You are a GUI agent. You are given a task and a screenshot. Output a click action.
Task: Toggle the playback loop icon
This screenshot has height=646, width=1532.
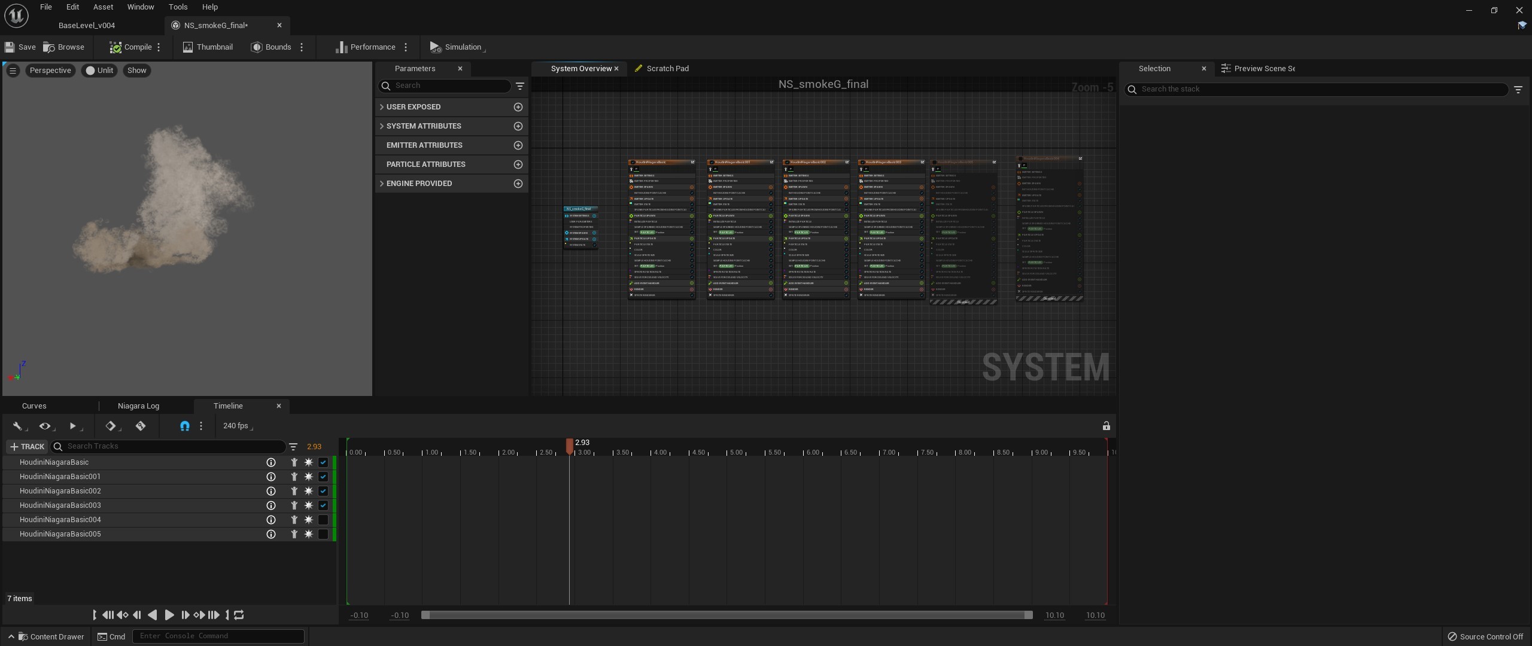pos(239,615)
